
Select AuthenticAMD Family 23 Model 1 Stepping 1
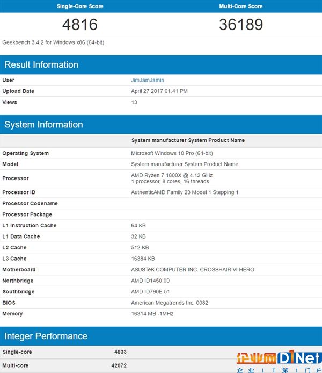click(x=185, y=192)
